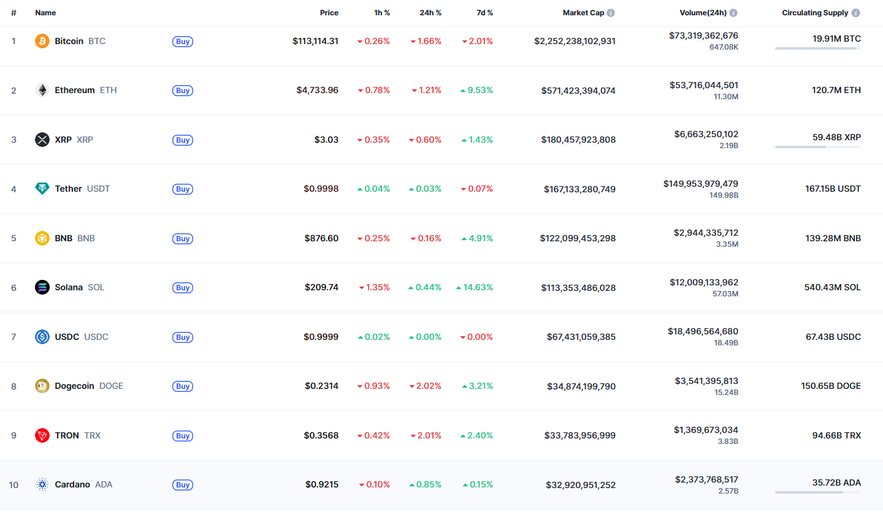Click the Dogecoin coin logo
The image size is (883, 515).
pos(42,386)
